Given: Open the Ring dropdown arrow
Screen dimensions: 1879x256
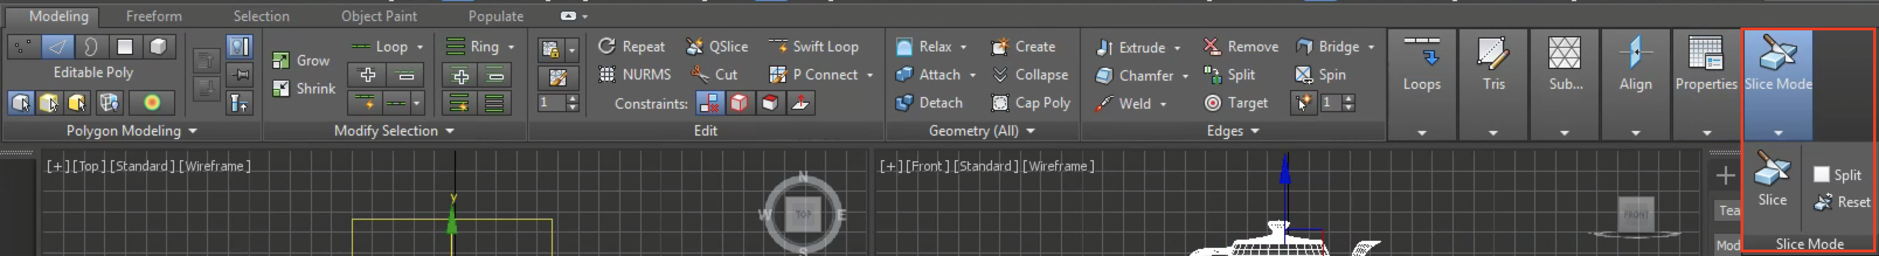Looking at the screenshot, I should (x=511, y=47).
